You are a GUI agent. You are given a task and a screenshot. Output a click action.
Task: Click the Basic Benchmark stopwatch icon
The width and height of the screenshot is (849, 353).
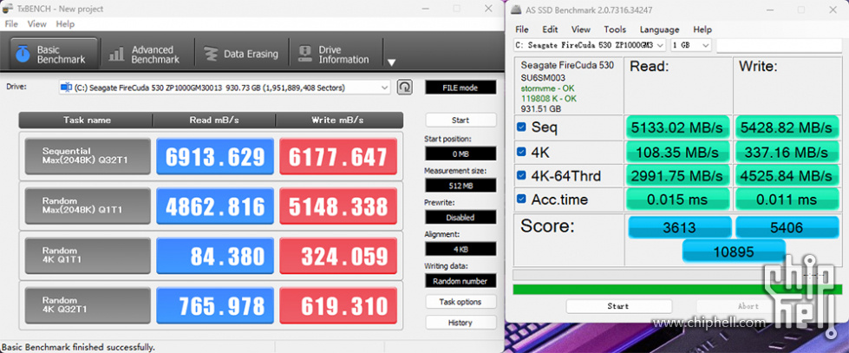pyautogui.click(x=23, y=54)
